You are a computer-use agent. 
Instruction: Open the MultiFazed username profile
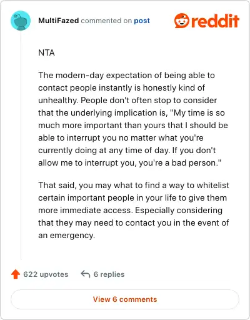pos(59,21)
